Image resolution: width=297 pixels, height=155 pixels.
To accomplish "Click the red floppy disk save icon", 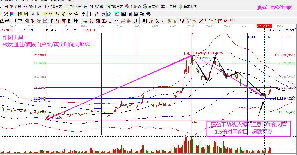I will point(136,14).
